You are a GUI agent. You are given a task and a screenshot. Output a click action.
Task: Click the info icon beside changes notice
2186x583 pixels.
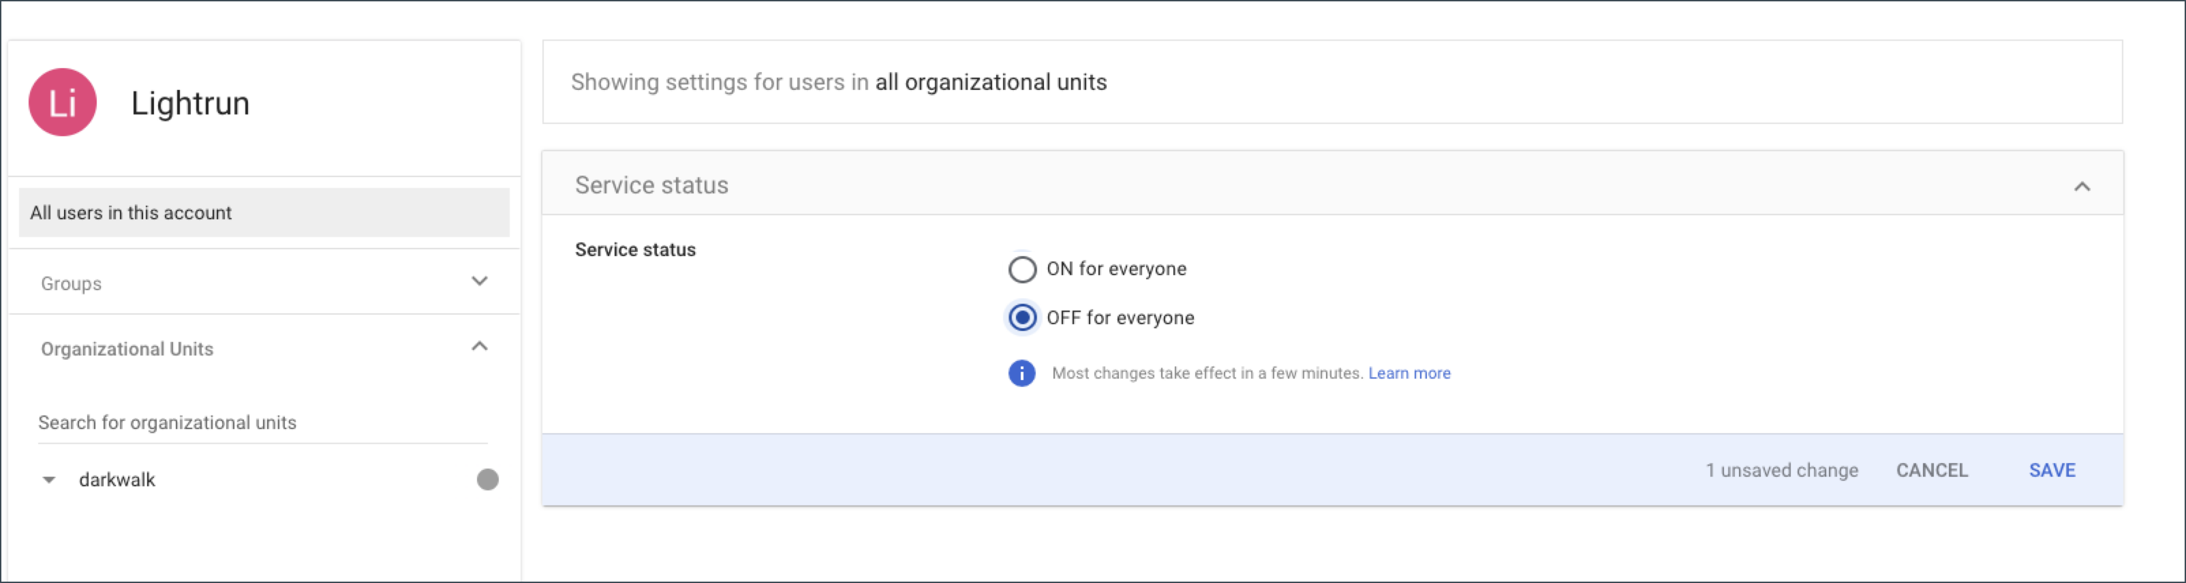pyautogui.click(x=1021, y=373)
